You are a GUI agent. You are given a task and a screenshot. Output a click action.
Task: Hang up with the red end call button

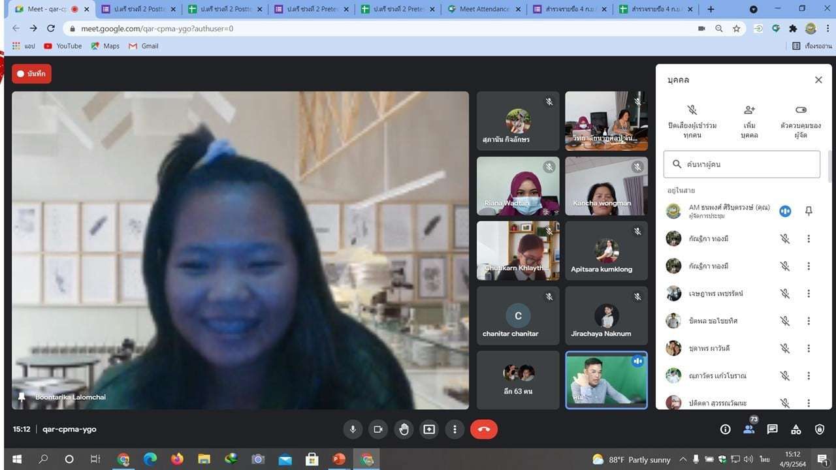[484, 429]
